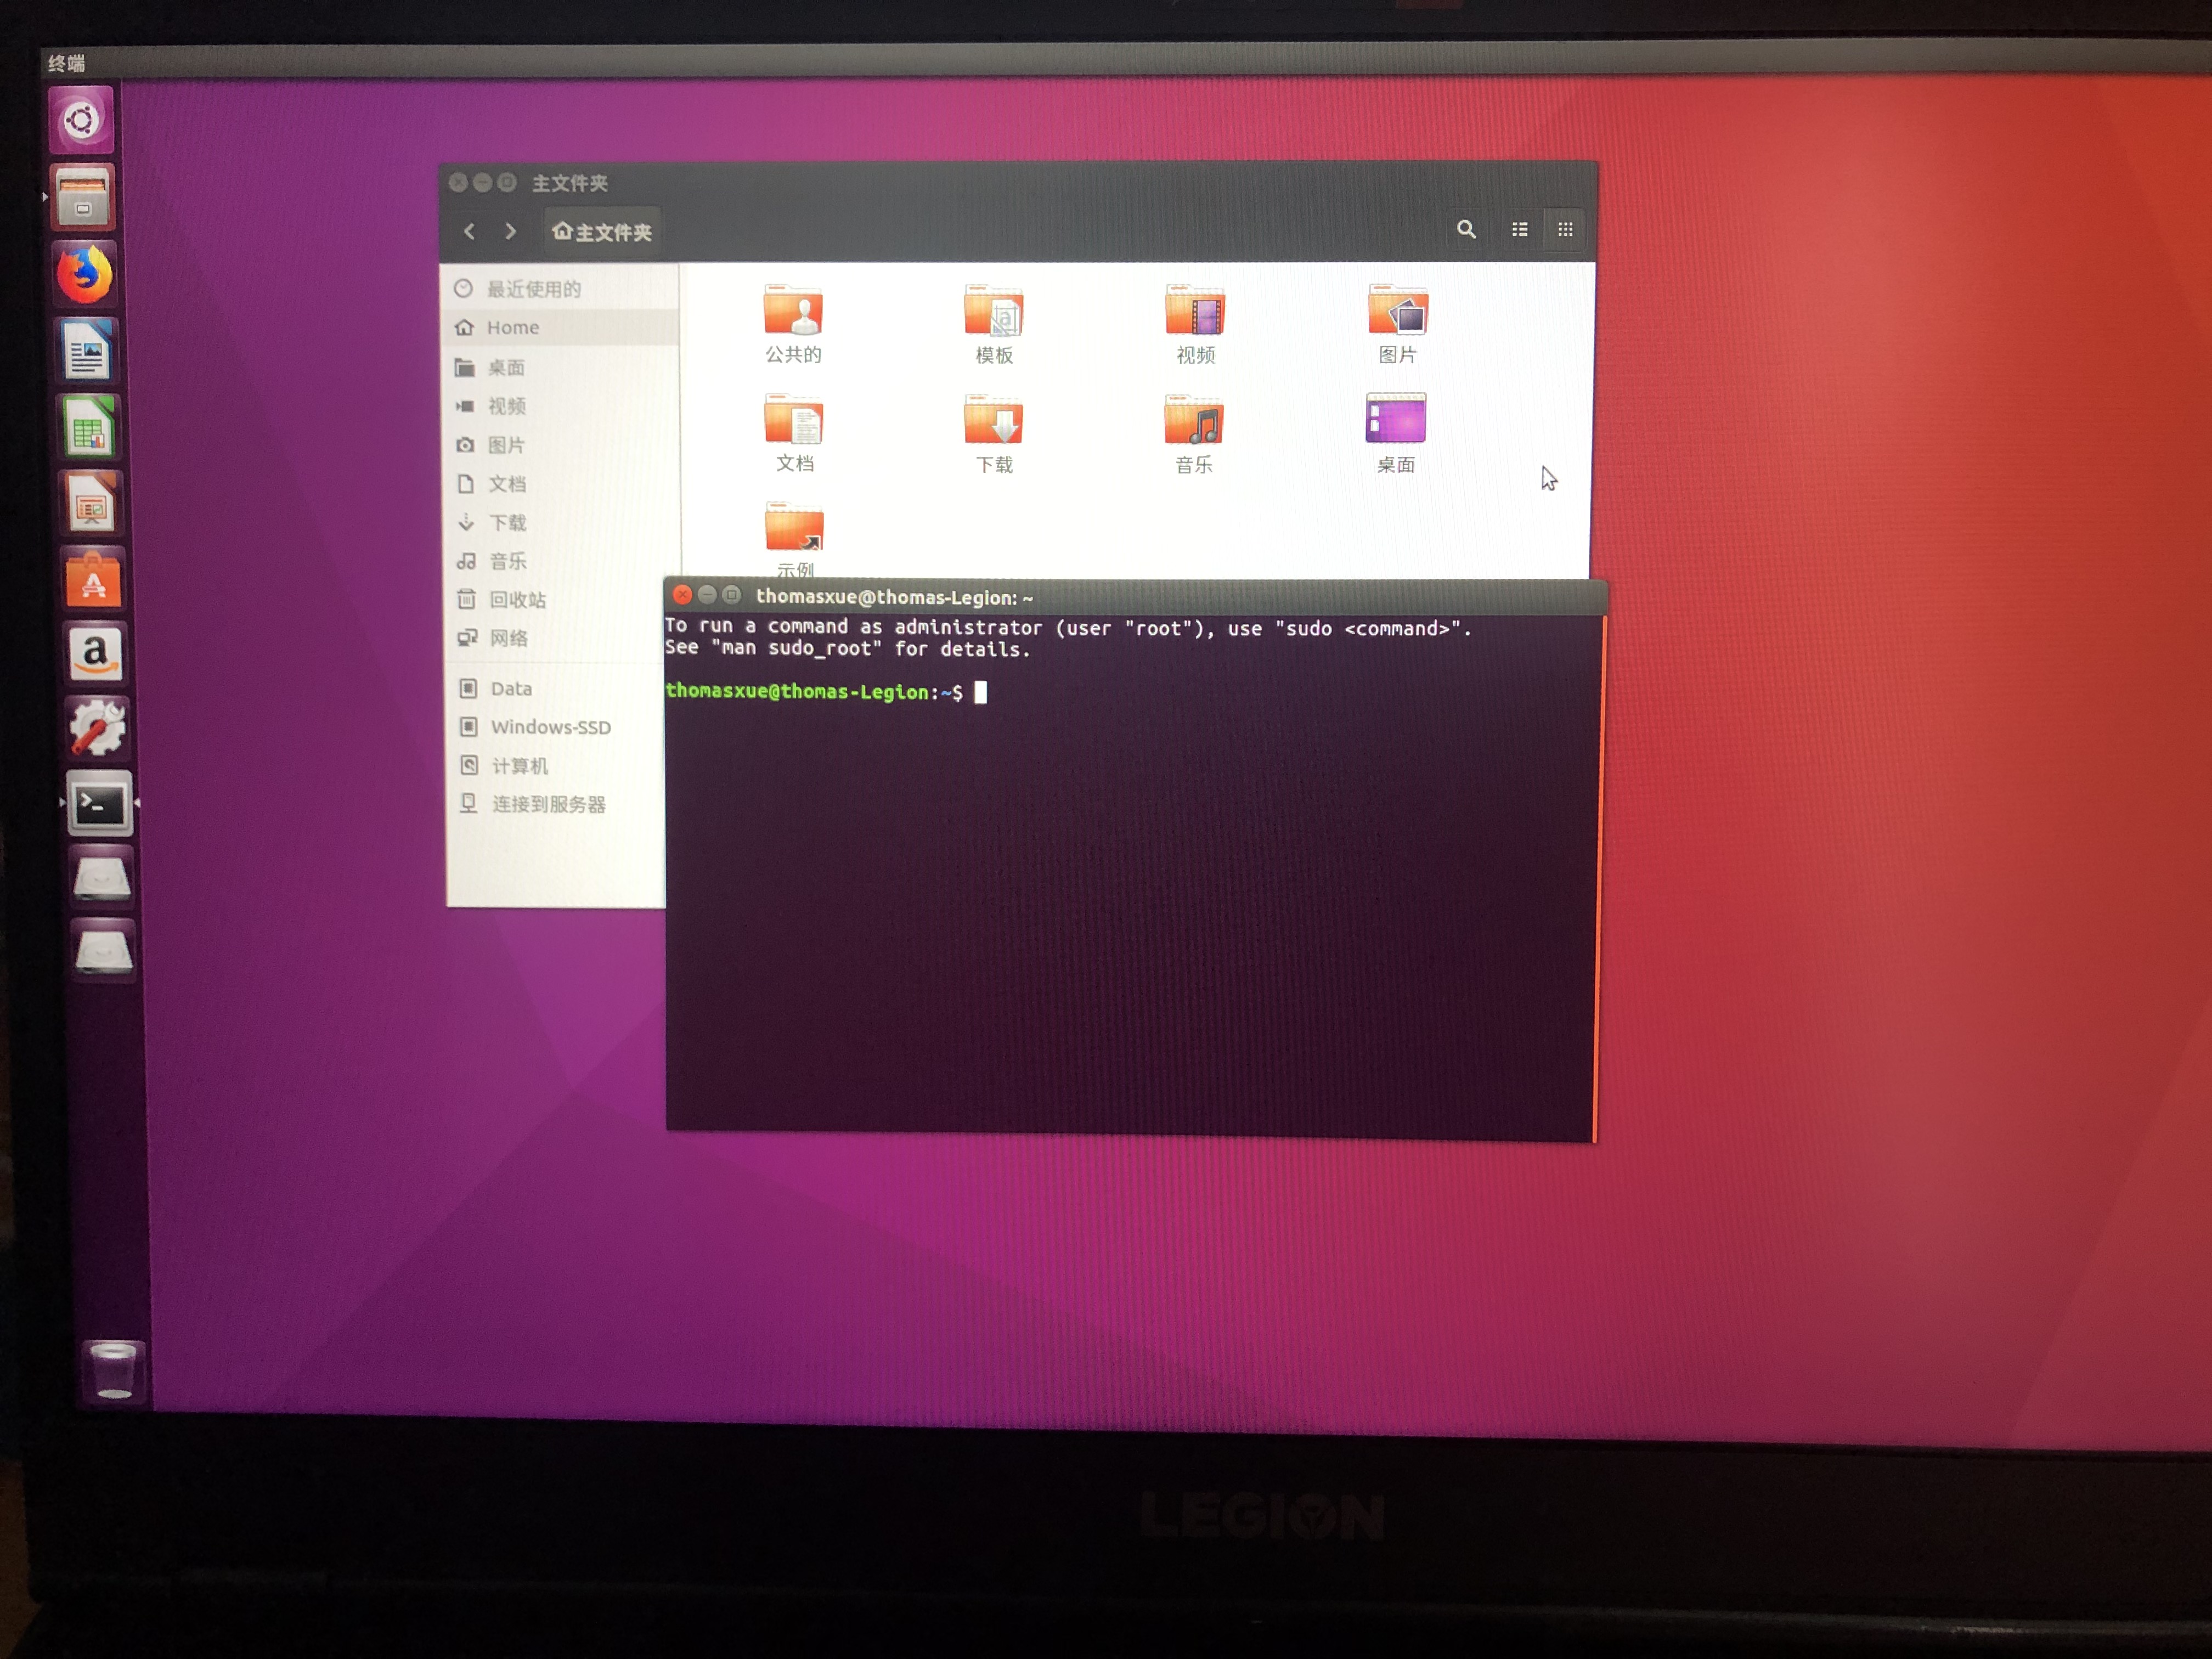Screen dimensions: 2212x1659
Task: Open the Trash icon in the launcher
Action: (113, 1371)
